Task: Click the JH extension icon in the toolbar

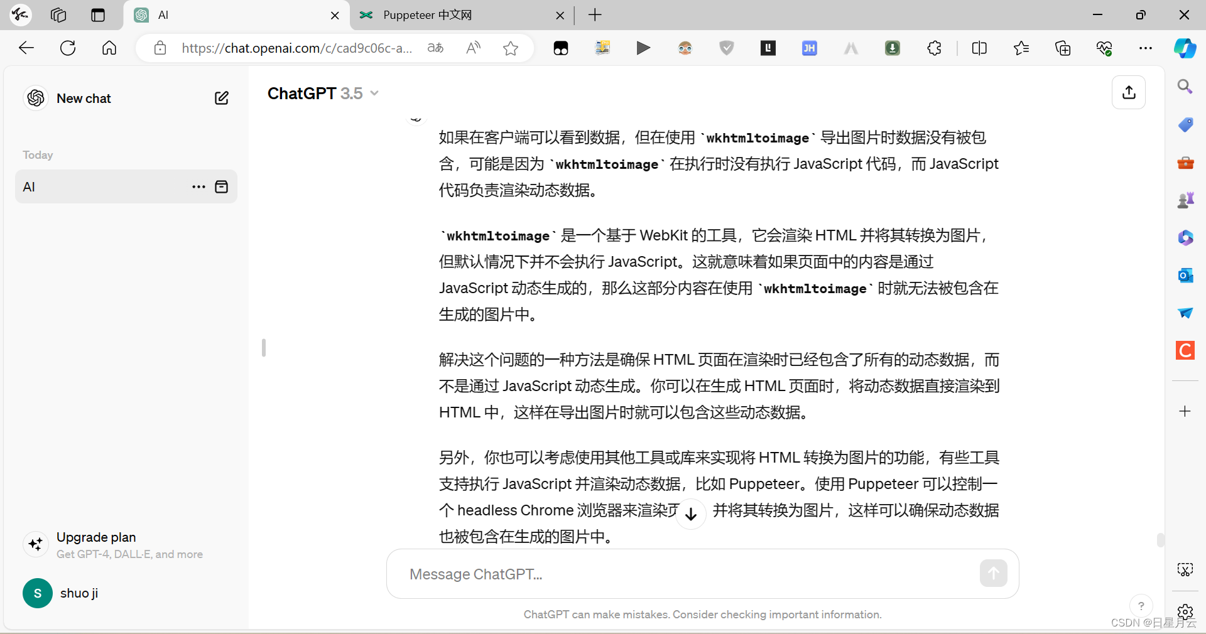Action: click(x=810, y=48)
